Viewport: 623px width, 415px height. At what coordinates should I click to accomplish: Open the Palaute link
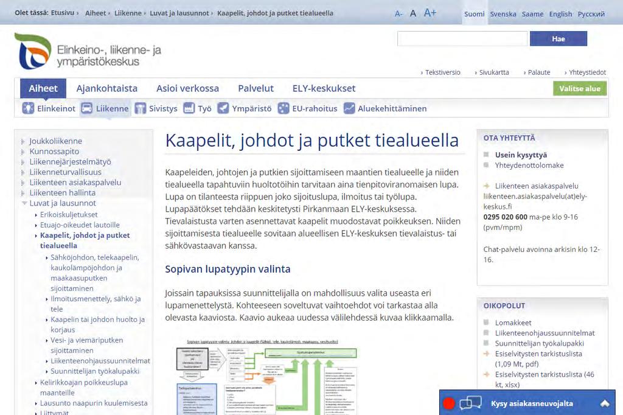coord(539,72)
